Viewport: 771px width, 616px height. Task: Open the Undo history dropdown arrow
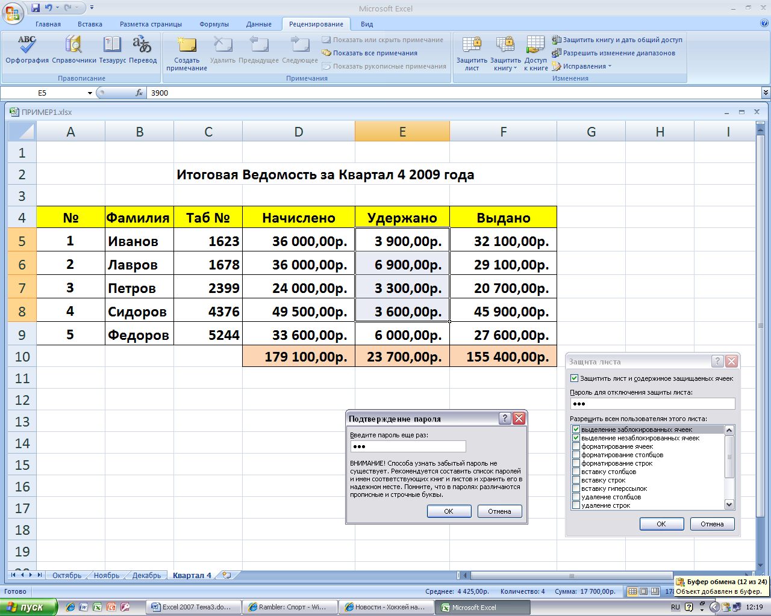click(57, 8)
